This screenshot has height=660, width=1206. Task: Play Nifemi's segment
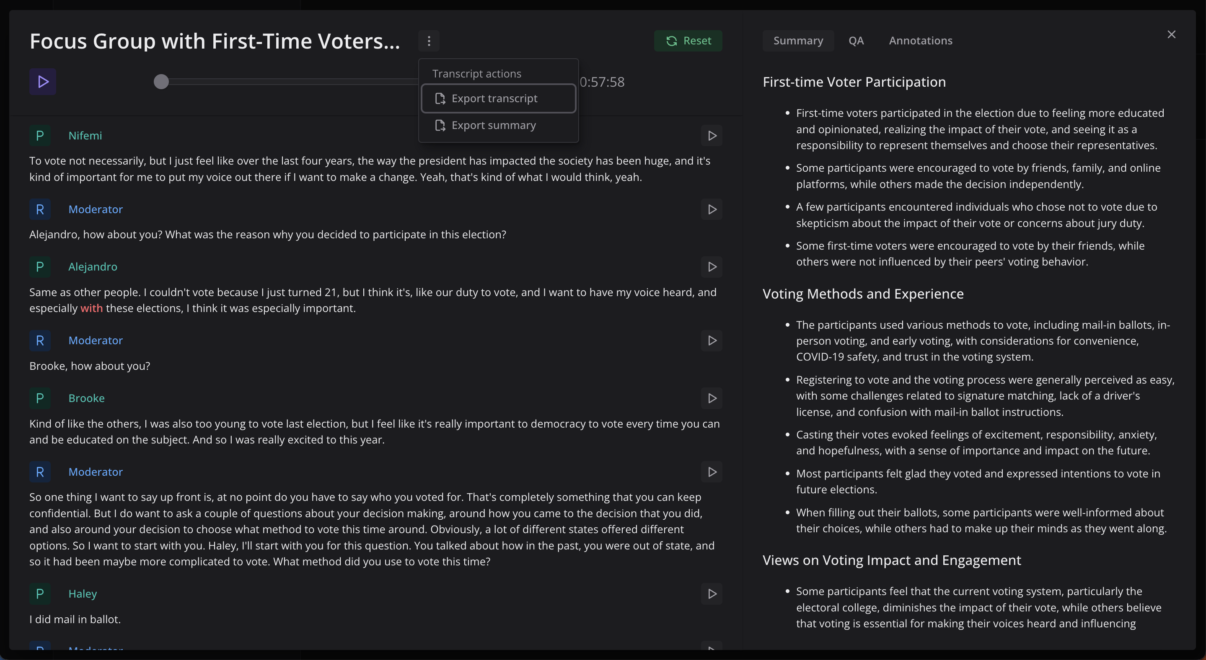tap(712, 136)
